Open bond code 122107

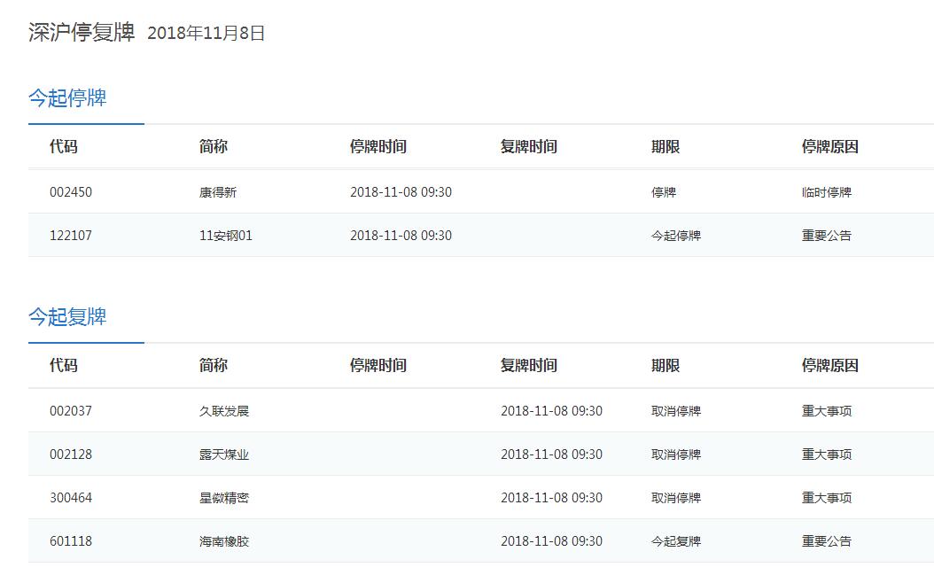coord(71,236)
